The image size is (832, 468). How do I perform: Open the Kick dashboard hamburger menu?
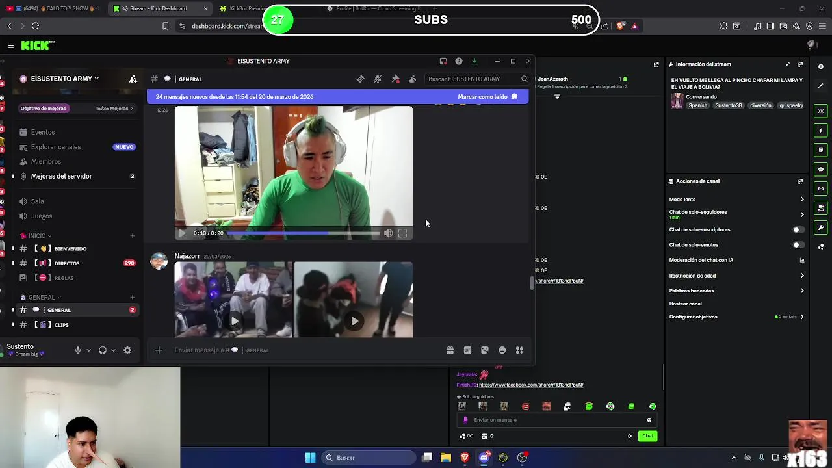click(x=10, y=45)
